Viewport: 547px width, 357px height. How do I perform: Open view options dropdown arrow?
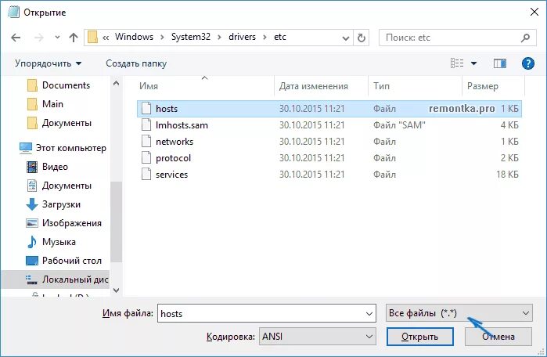coord(473,63)
